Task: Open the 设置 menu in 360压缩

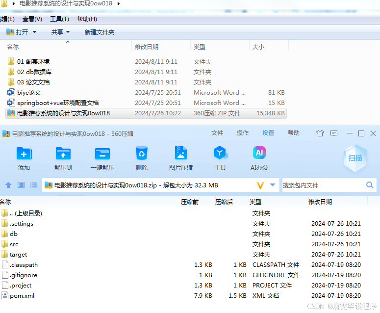Action: coord(268,133)
